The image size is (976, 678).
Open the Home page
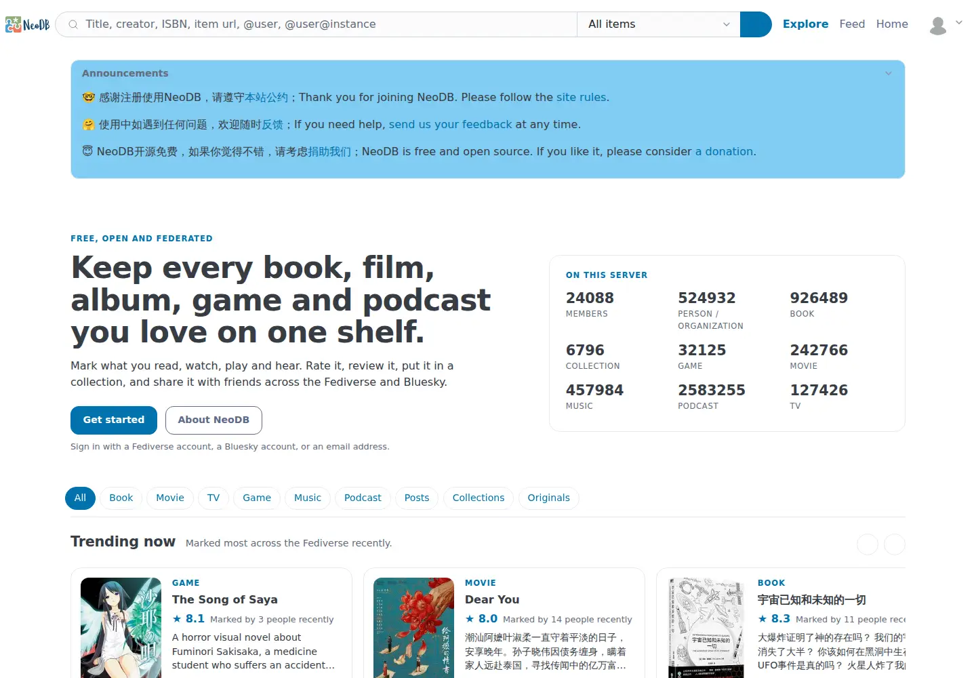892,24
